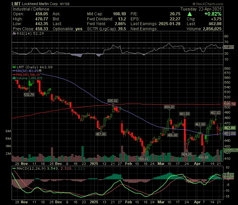Click the Open value 458.05
Screen dimensions: 238x205
coord(41,14)
